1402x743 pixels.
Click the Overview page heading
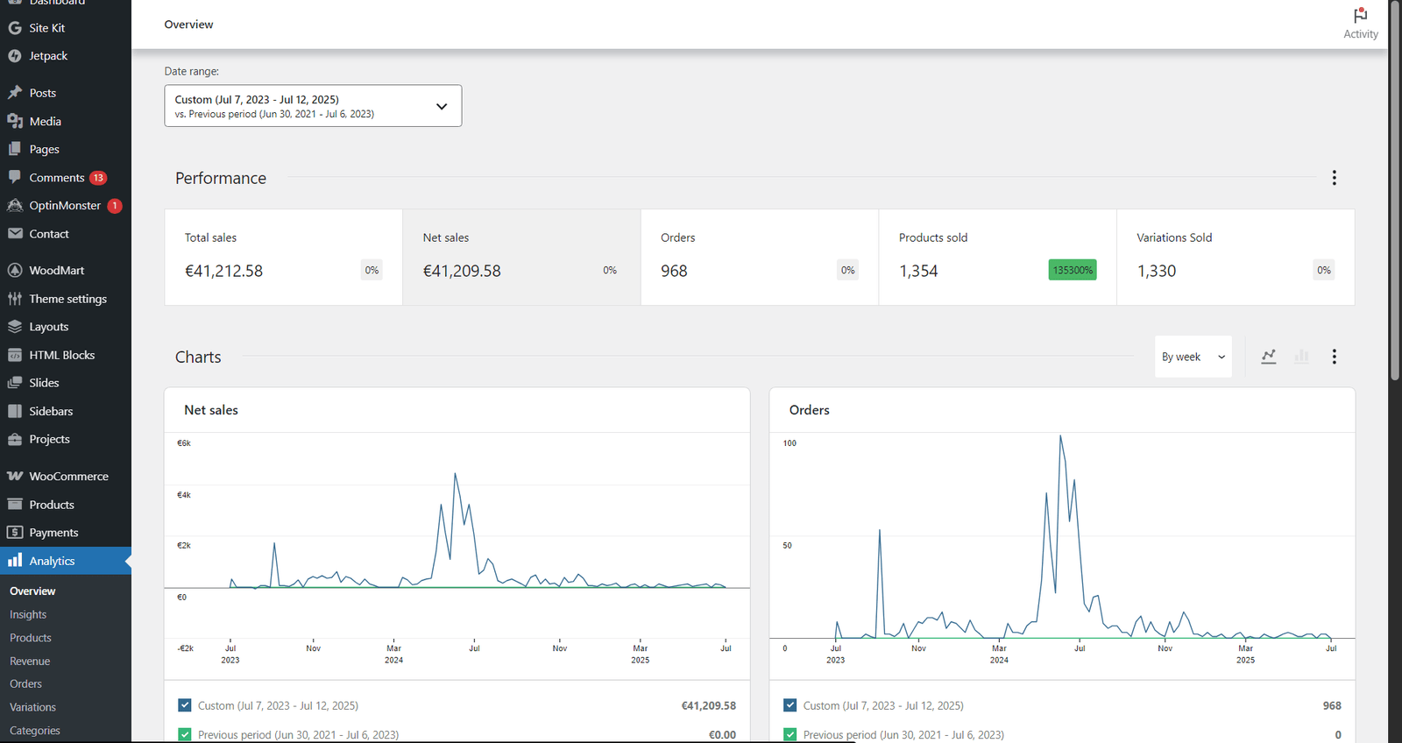point(188,25)
